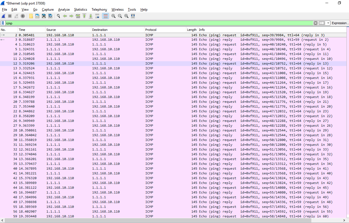Reload this capture file
This screenshot has width=349, height=223.
[50, 16]
